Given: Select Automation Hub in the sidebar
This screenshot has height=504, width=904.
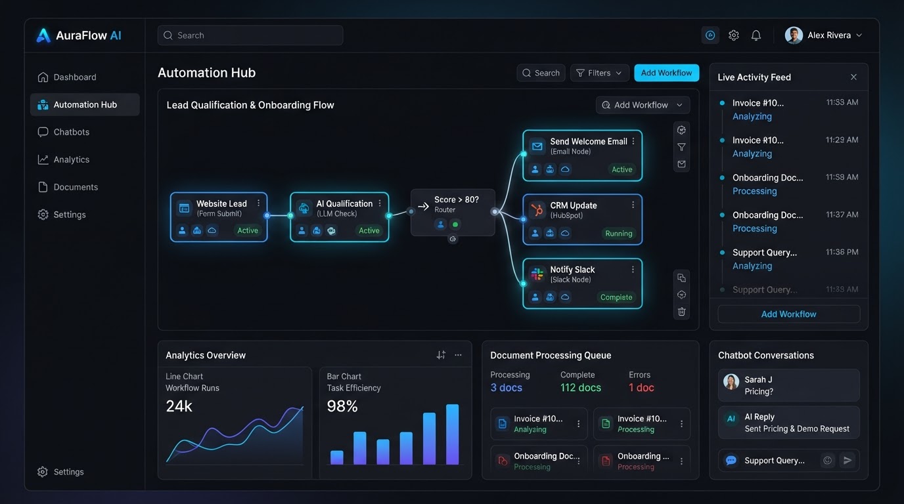Looking at the screenshot, I should (85, 104).
